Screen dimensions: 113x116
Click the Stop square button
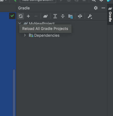(84, 1)
